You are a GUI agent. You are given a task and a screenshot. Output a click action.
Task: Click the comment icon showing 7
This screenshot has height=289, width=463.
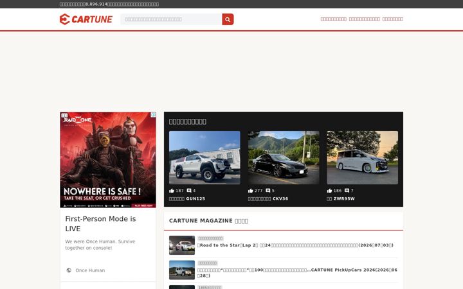[x=347, y=191]
